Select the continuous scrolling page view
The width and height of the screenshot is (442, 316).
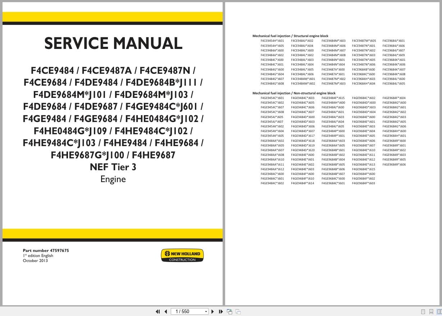[430, 311]
